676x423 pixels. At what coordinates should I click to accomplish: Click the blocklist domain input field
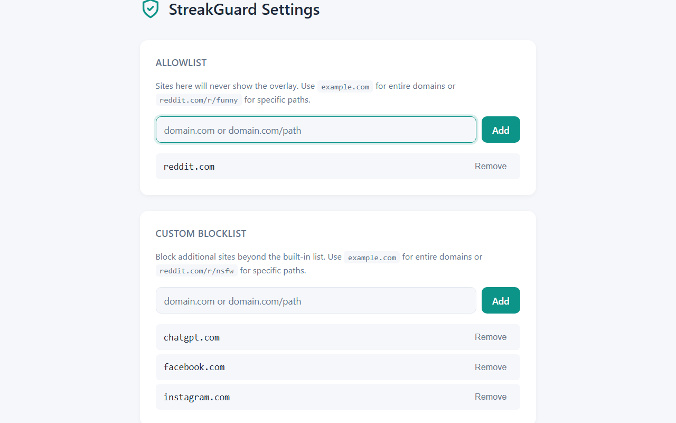tap(316, 300)
